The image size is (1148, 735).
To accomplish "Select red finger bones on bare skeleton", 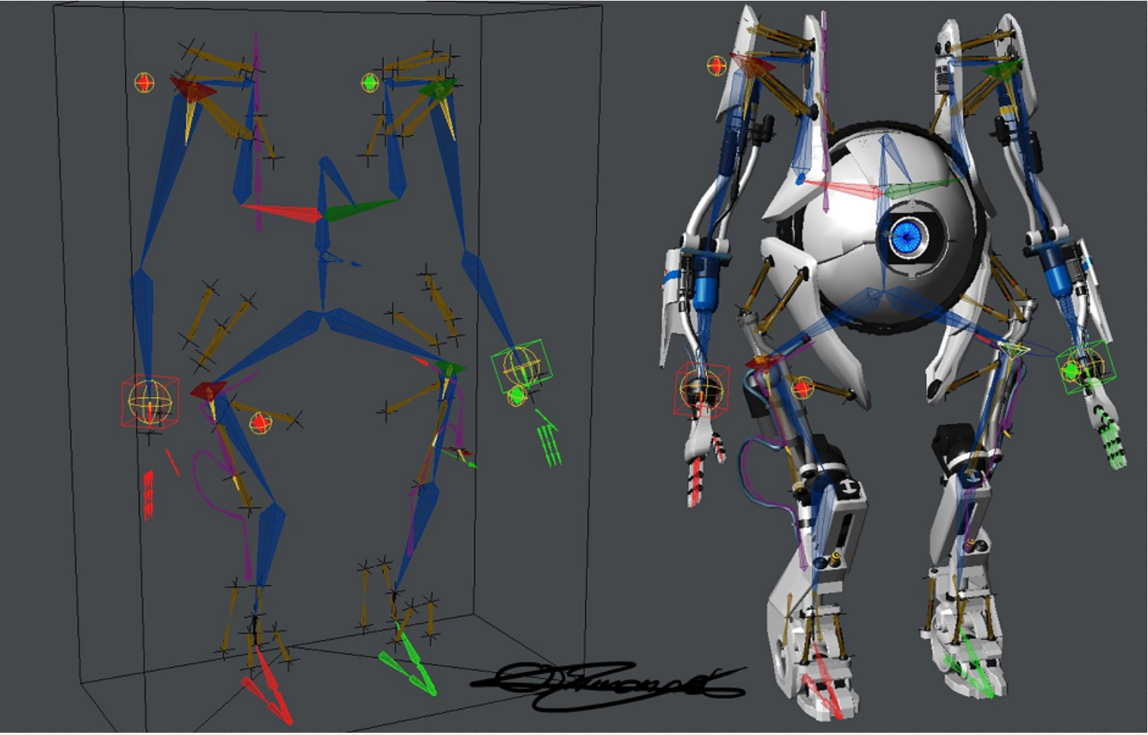I will click(149, 495).
